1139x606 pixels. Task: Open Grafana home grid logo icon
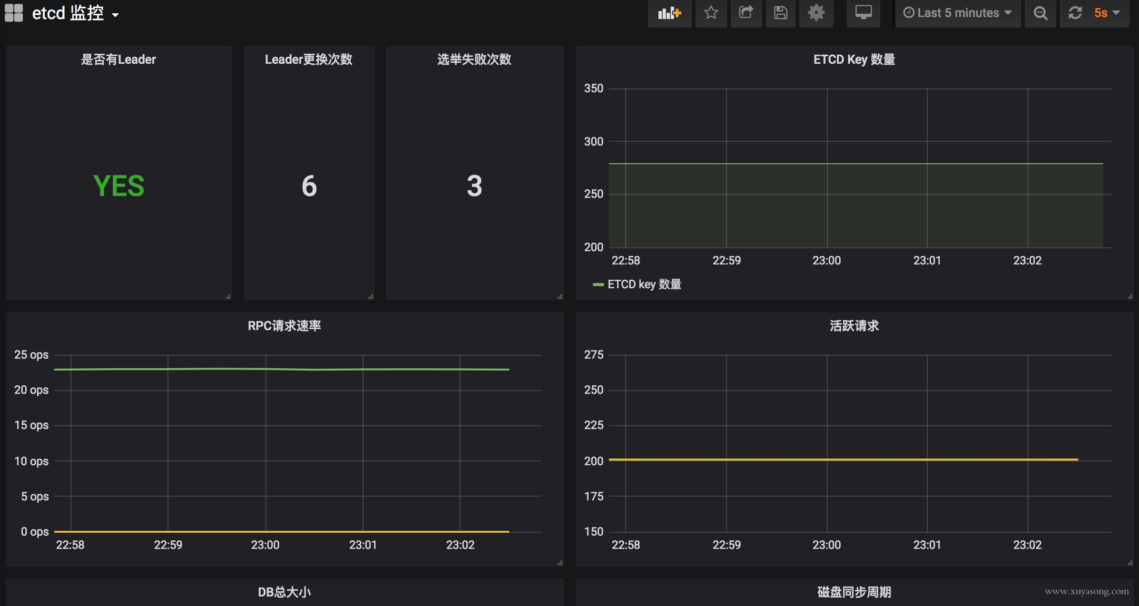pos(14,13)
